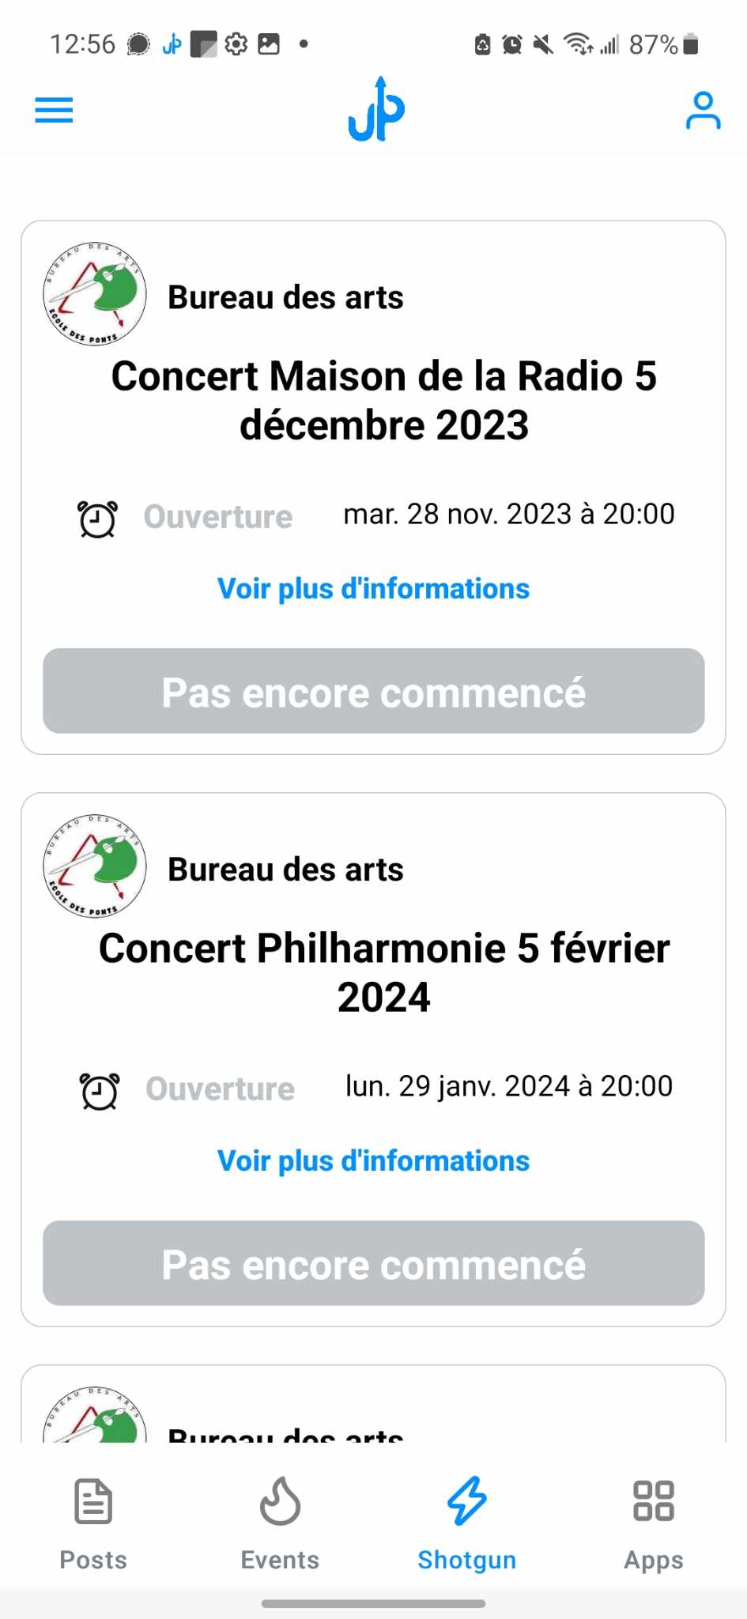Open the Bureau des arts logo on the Philharmonie card
Image resolution: width=747 pixels, height=1619 pixels.
tap(95, 866)
